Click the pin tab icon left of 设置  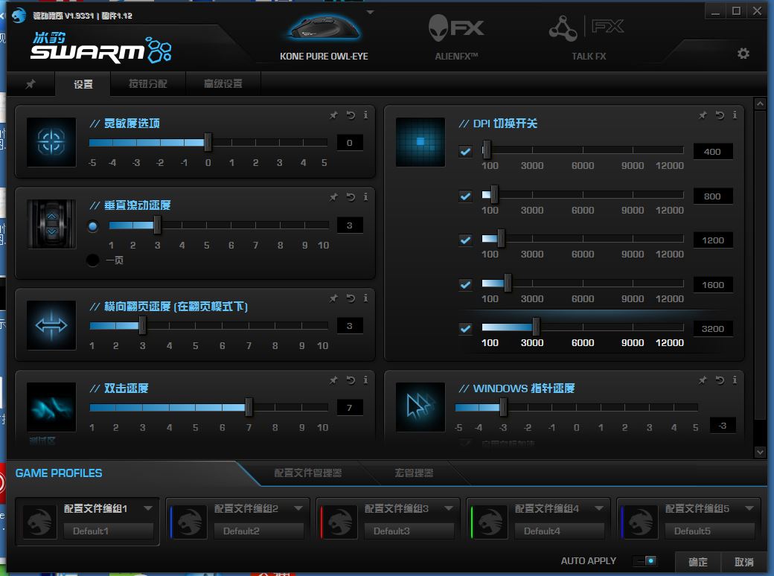pyautogui.click(x=31, y=84)
